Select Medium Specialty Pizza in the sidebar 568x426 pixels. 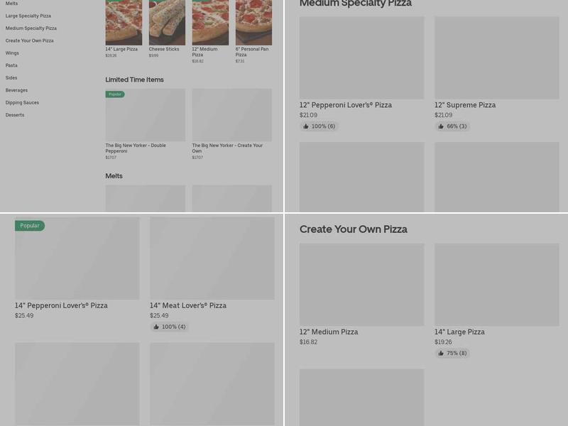31,28
